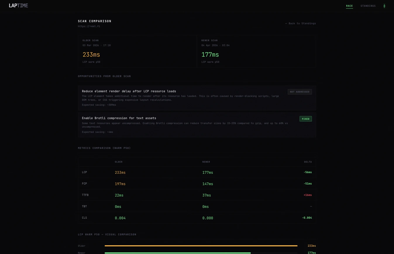The image size is (394, 254).
Task: Click the NEWER SCAN card label
Action: pos(209,40)
